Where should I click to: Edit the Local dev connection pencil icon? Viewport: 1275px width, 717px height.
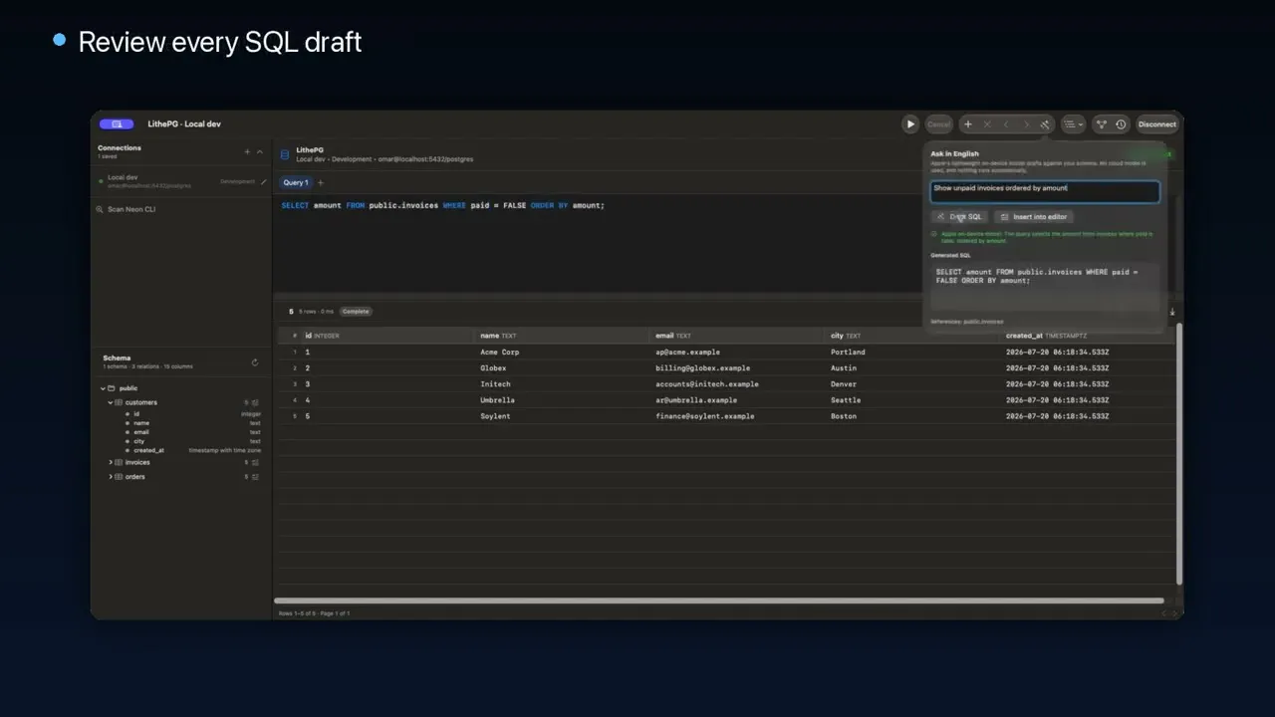tap(264, 182)
